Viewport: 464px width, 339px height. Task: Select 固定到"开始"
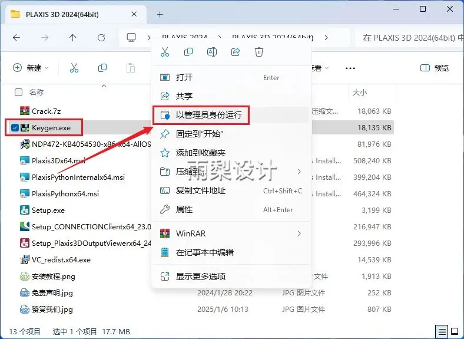pyautogui.click(x=231, y=134)
